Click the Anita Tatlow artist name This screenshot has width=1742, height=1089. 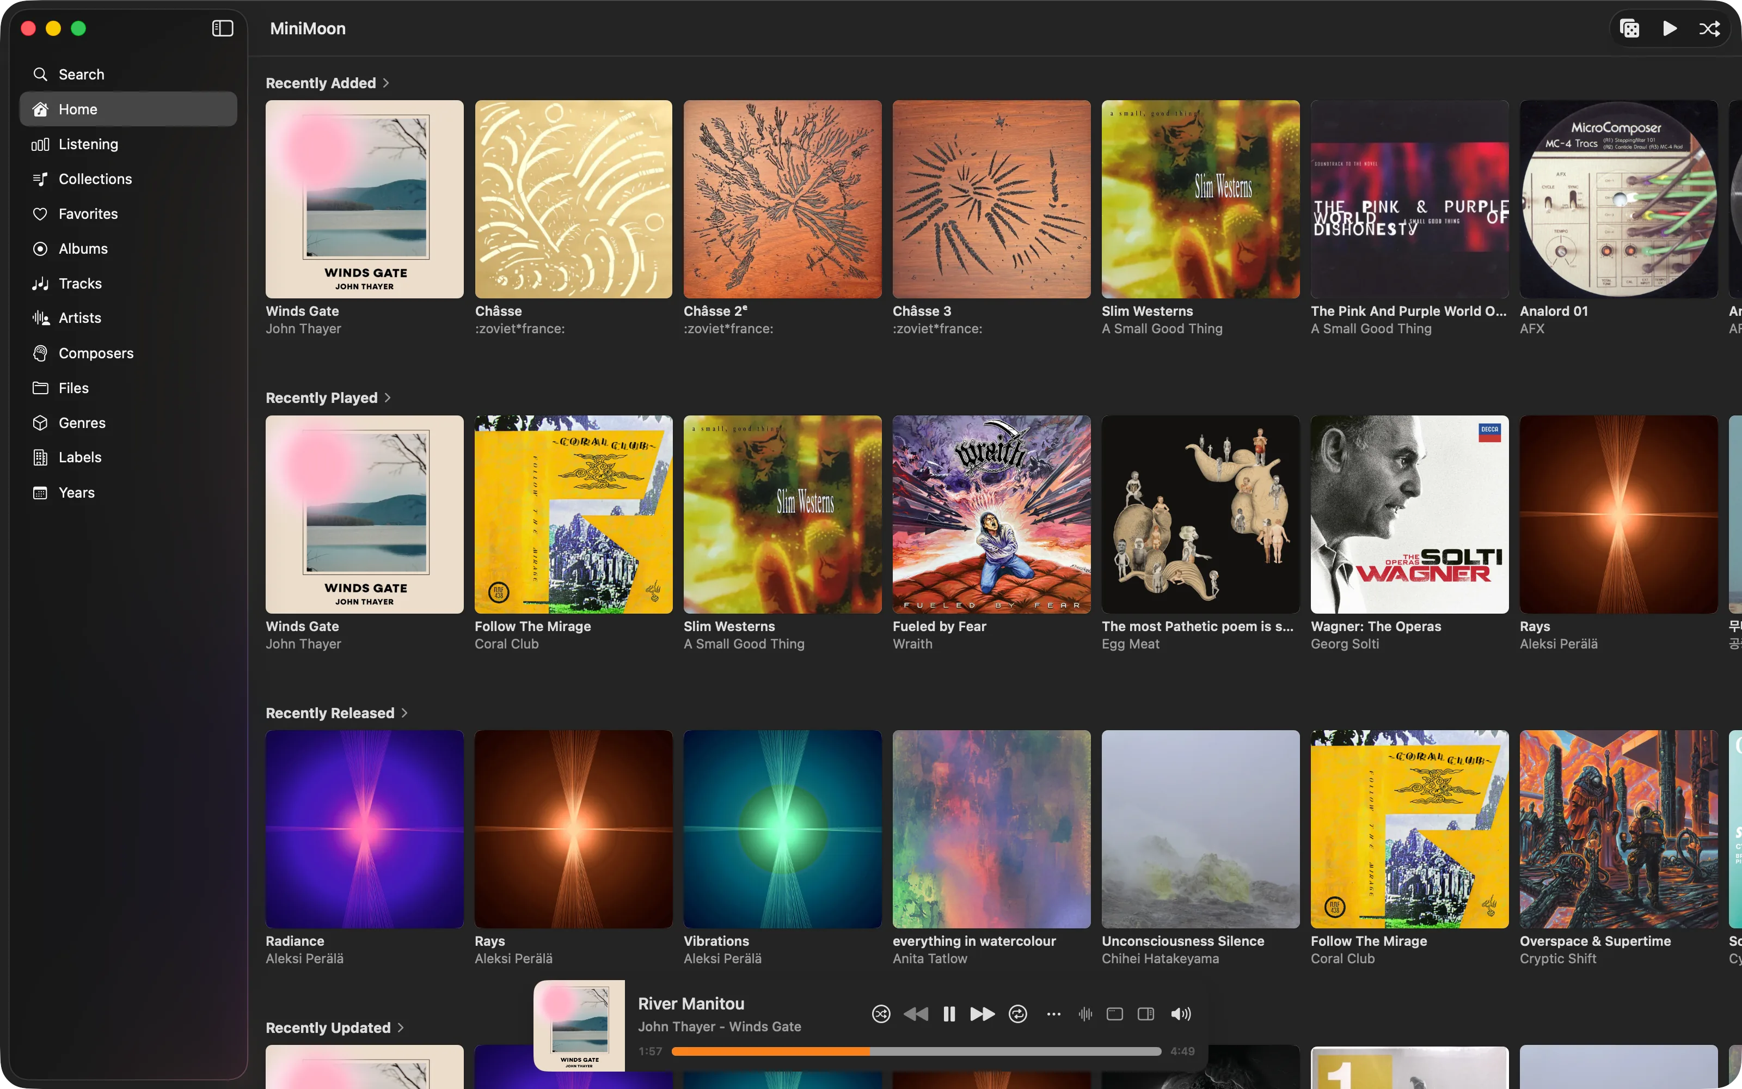click(x=930, y=959)
